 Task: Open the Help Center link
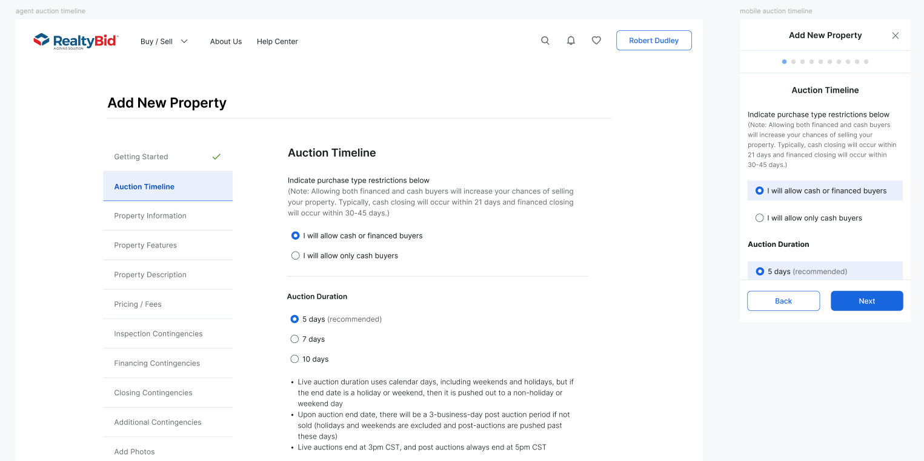pyautogui.click(x=278, y=42)
